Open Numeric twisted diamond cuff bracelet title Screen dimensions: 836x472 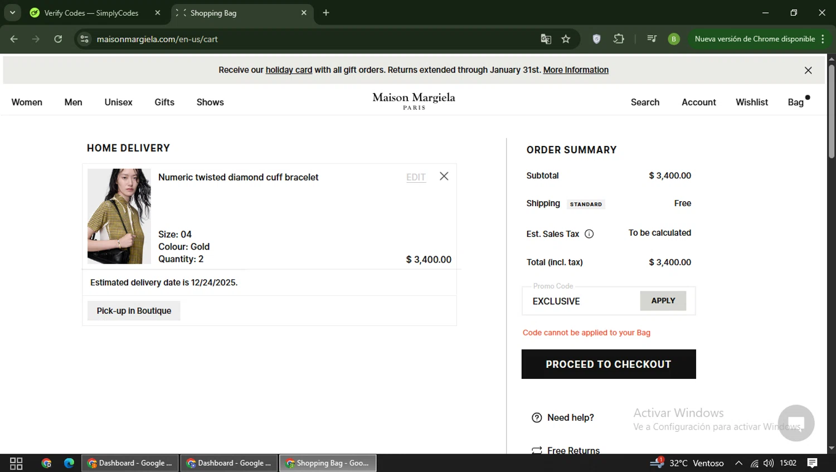coord(238,177)
